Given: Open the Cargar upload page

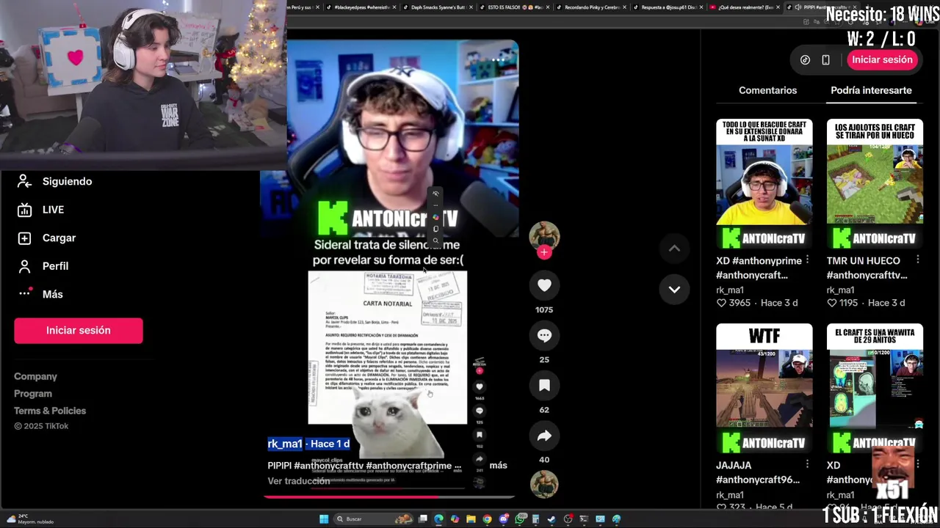Looking at the screenshot, I should (47, 238).
